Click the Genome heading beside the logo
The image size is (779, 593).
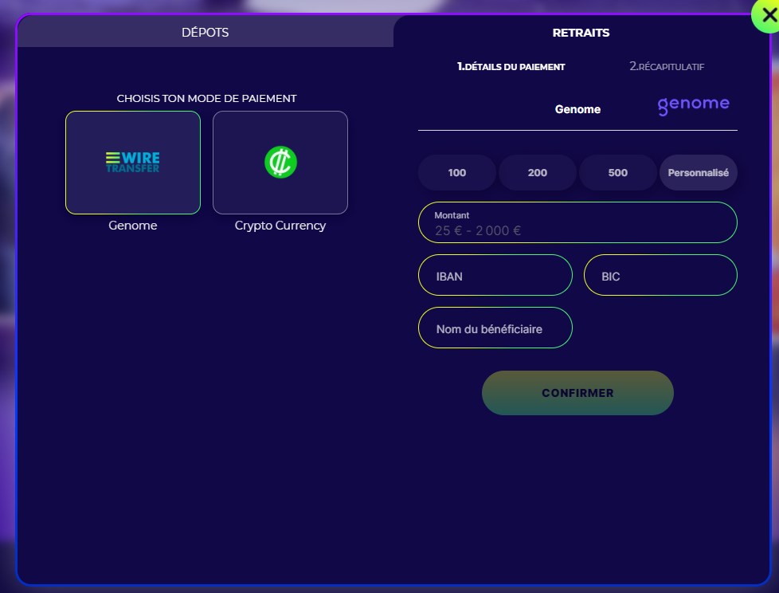click(577, 109)
